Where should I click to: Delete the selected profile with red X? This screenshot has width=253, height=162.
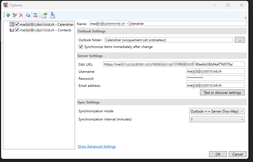pyautogui.click(x=21, y=15)
